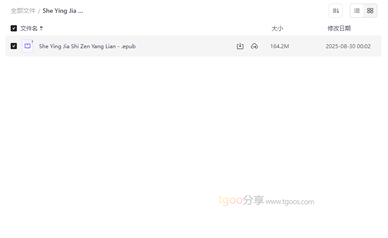Click the 文件名 column header label

[x=29, y=28]
